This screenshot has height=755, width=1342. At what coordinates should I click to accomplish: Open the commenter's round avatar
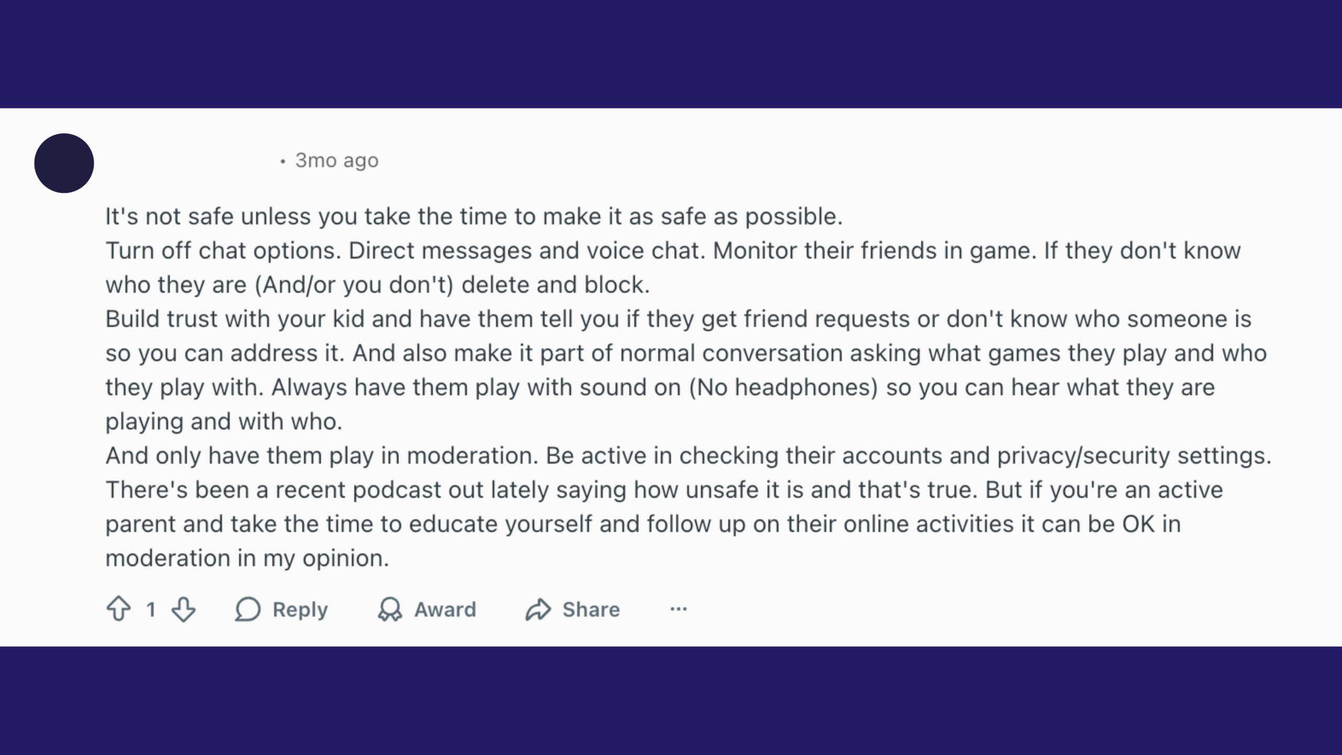click(64, 163)
